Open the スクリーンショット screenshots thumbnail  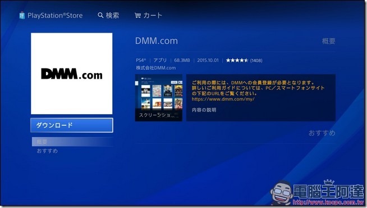pyautogui.click(x=159, y=98)
